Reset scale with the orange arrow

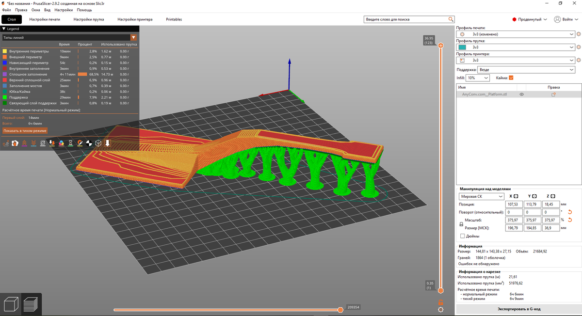tap(570, 220)
